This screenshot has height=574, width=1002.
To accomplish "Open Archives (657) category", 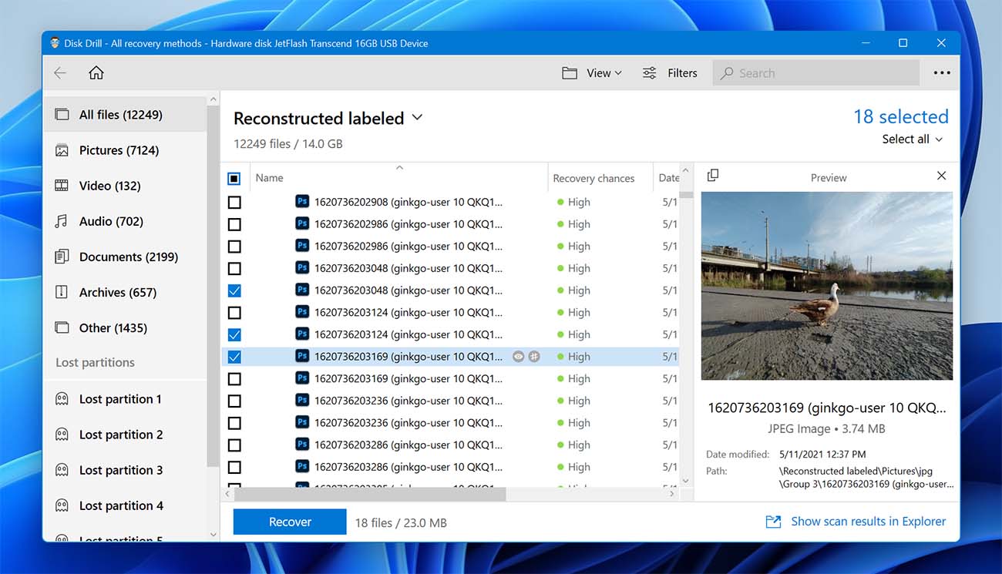I will (x=125, y=292).
